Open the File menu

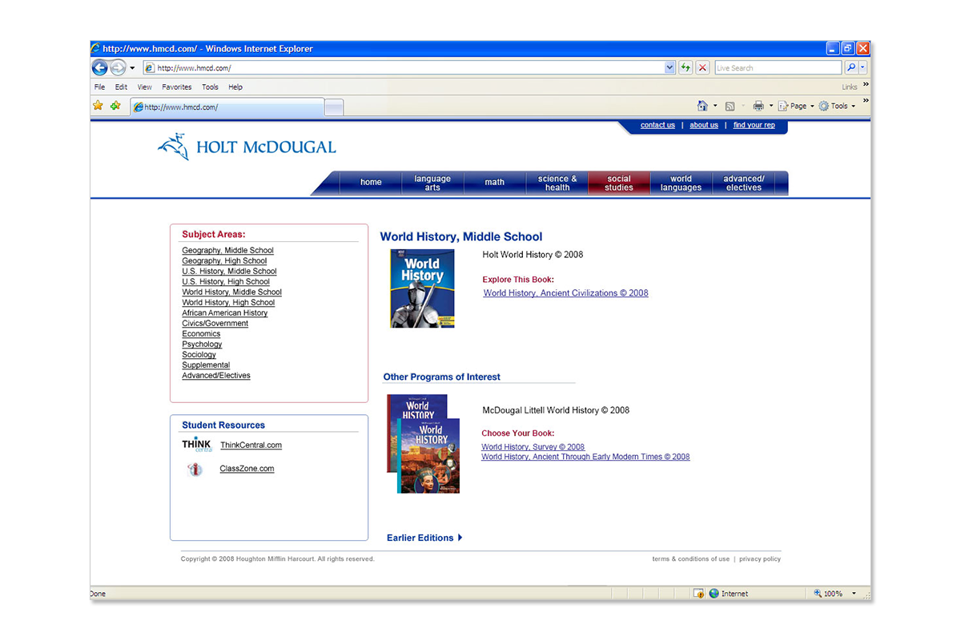[x=99, y=87]
